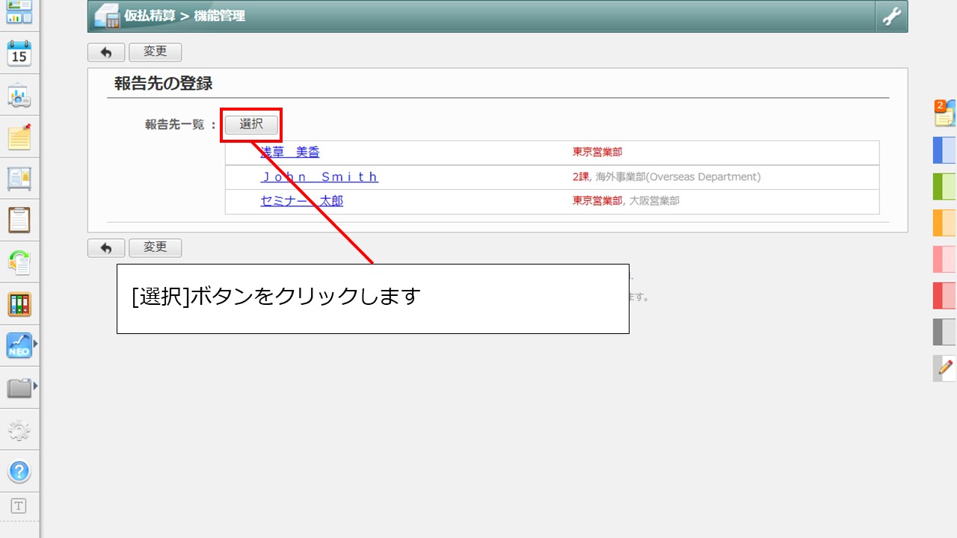Click the pencil edit icon on right edge
This screenshot has width=957, height=538.
click(945, 368)
